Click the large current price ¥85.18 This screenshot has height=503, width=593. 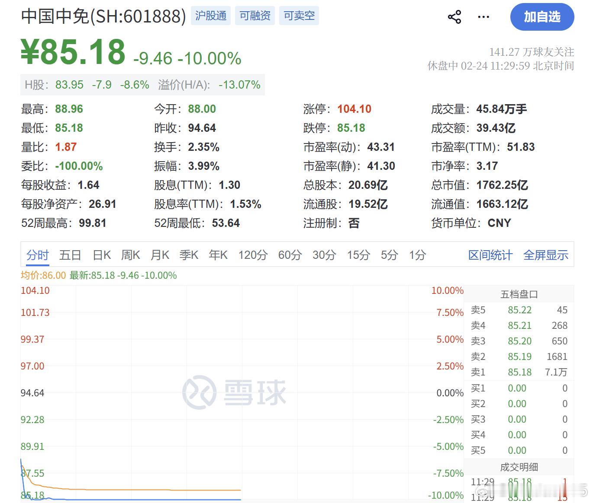[73, 52]
